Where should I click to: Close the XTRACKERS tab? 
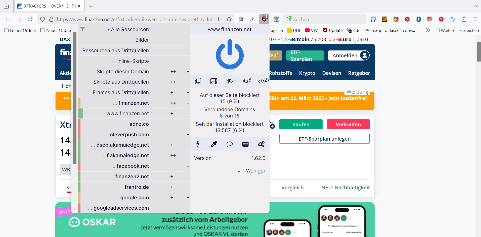pyautogui.click(x=79, y=6)
